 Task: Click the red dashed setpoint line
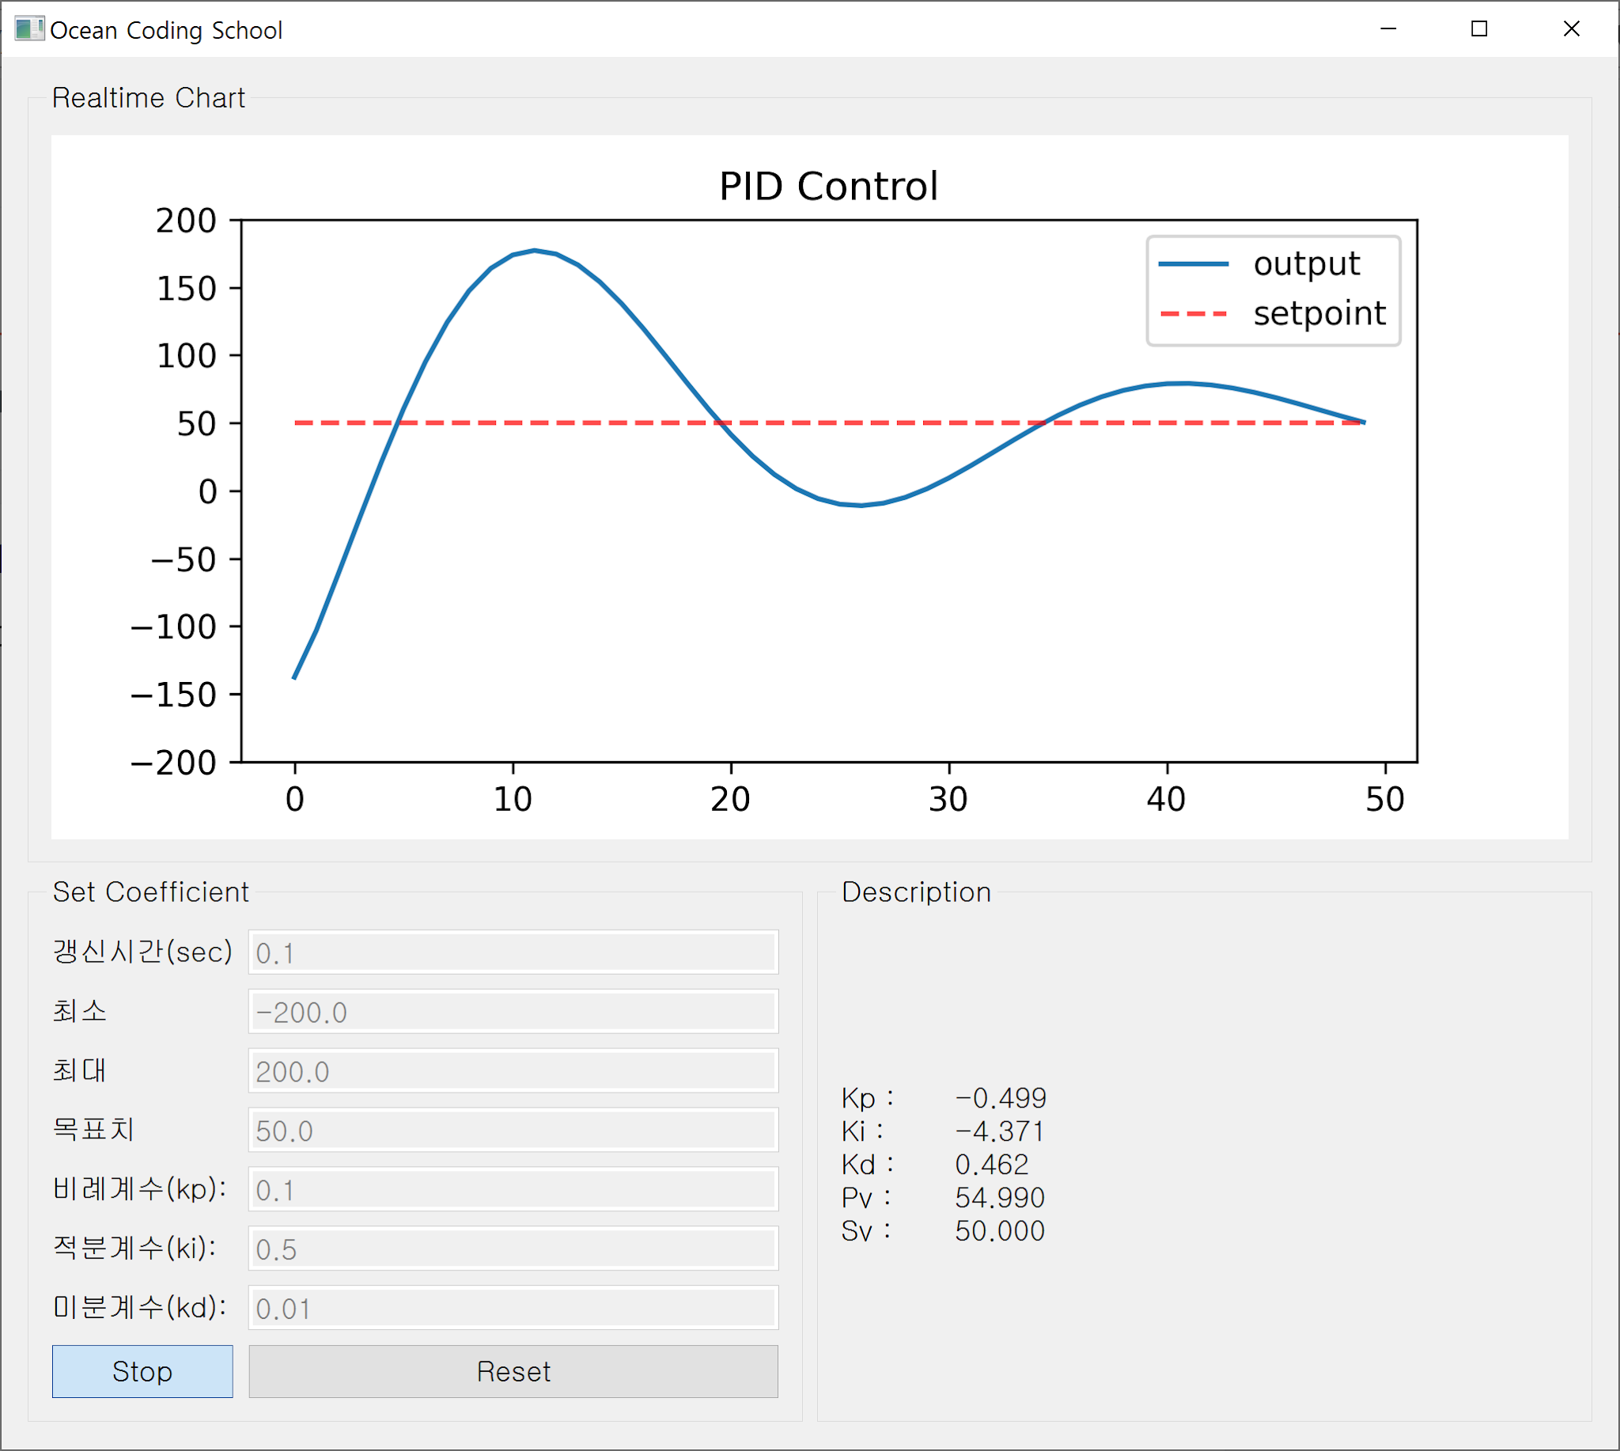829,422
